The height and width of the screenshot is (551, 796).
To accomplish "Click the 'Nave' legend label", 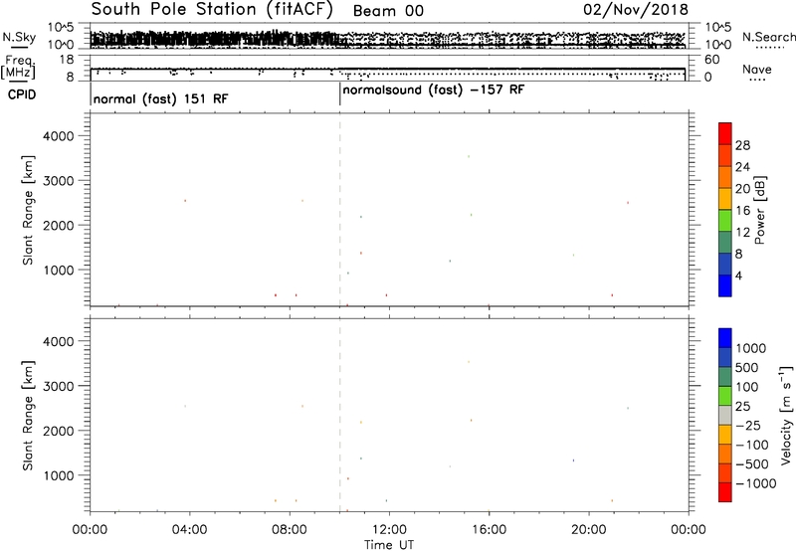I will [x=757, y=69].
